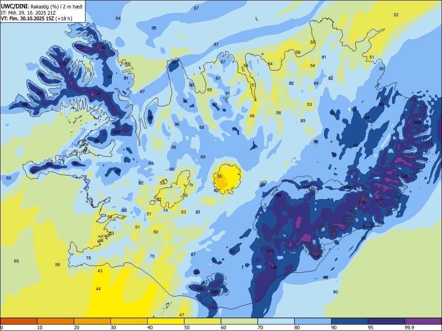Click the 95–99.9 navy legend swatch
This screenshot has width=442, height=331.
point(386,321)
